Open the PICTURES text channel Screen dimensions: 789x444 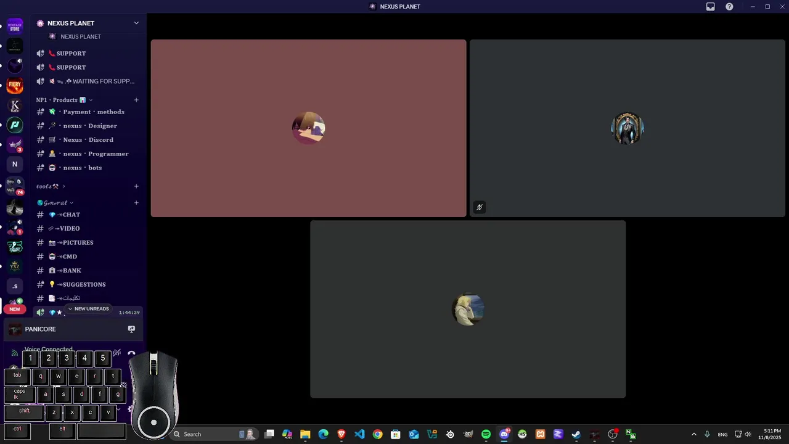click(x=88, y=242)
